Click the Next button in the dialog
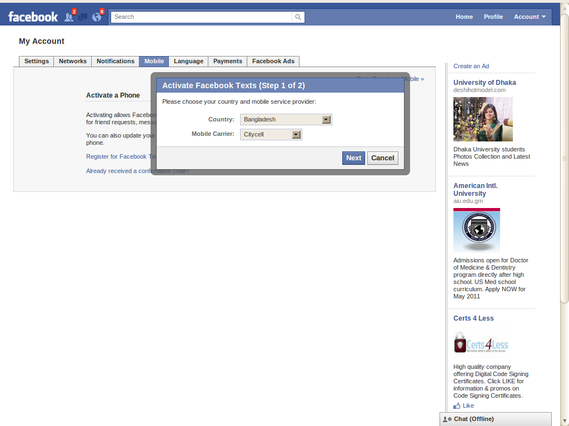569x426 pixels. point(353,158)
